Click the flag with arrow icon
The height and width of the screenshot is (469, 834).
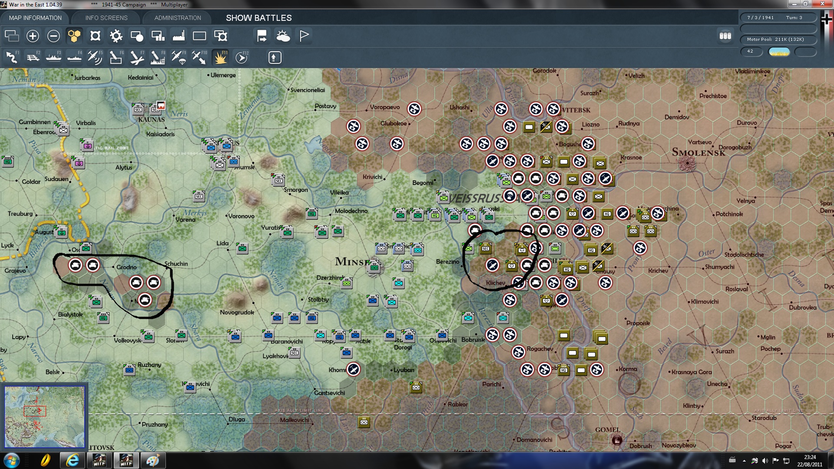pyautogui.click(x=262, y=36)
